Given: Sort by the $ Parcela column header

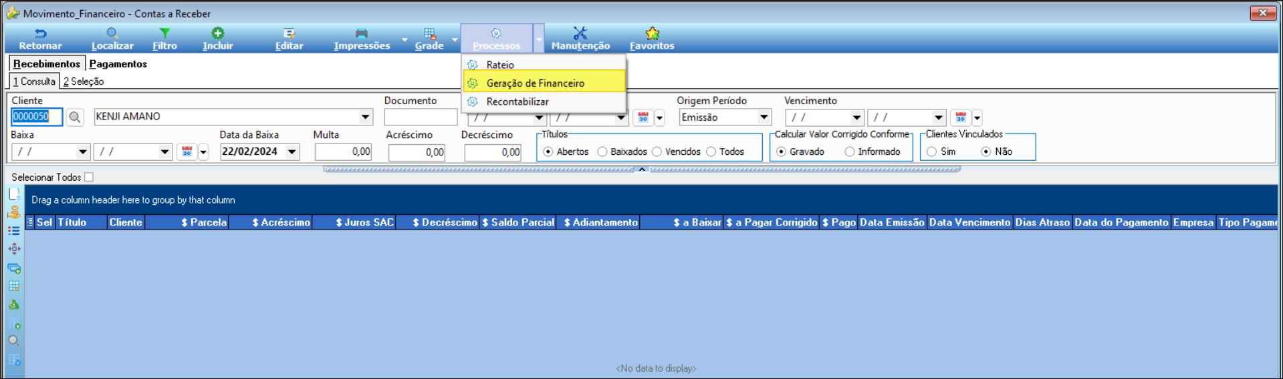Looking at the screenshot, I should 187,222.
